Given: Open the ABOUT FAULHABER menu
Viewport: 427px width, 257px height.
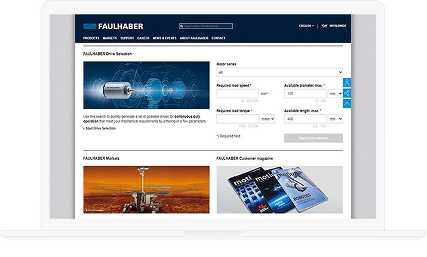Looking at the screenshot, I should (194, 38).
